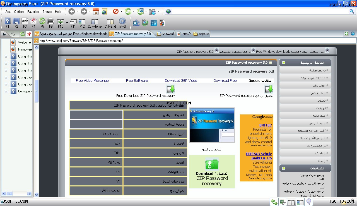Switch to the 'Free Windows downloads' tab
Screen dimensions: 357x206
pos(71,34)
